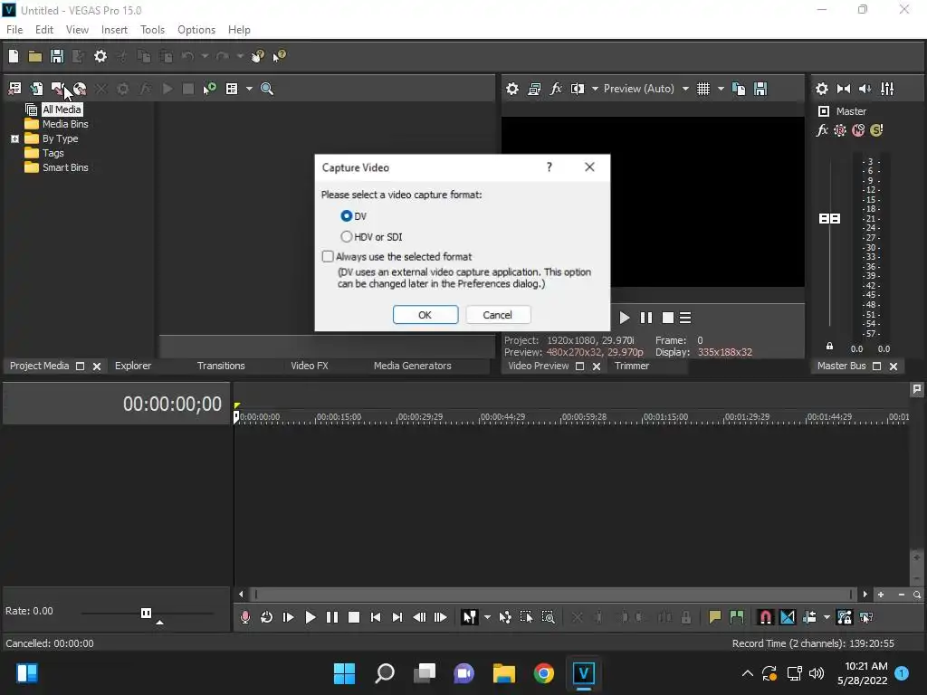Open Master Bus audio properties gear

pos(822,89)
